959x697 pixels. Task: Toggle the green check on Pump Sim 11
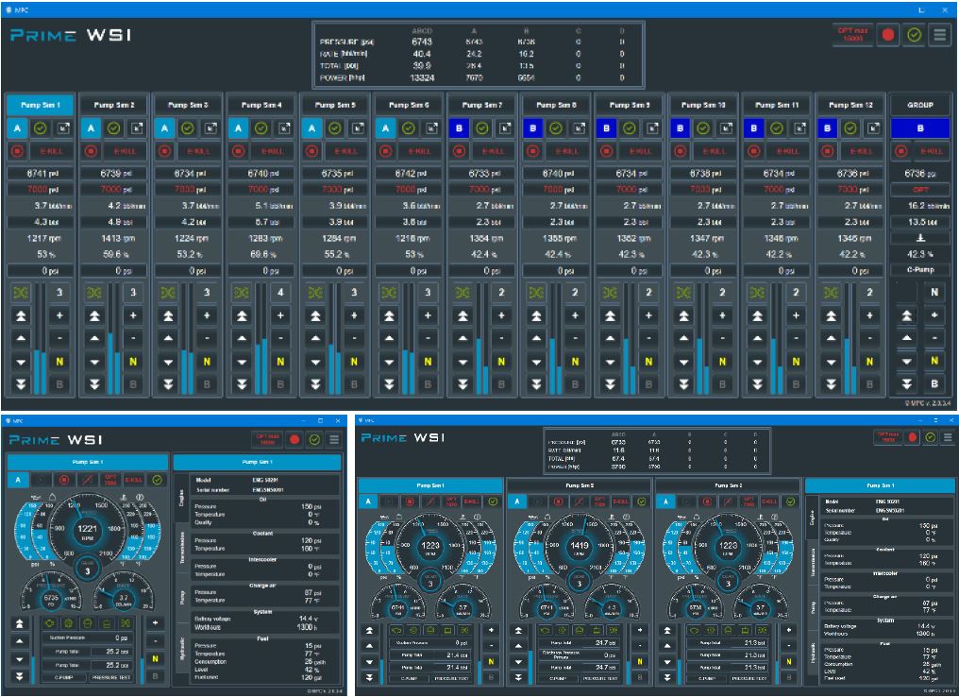[777, 127]
